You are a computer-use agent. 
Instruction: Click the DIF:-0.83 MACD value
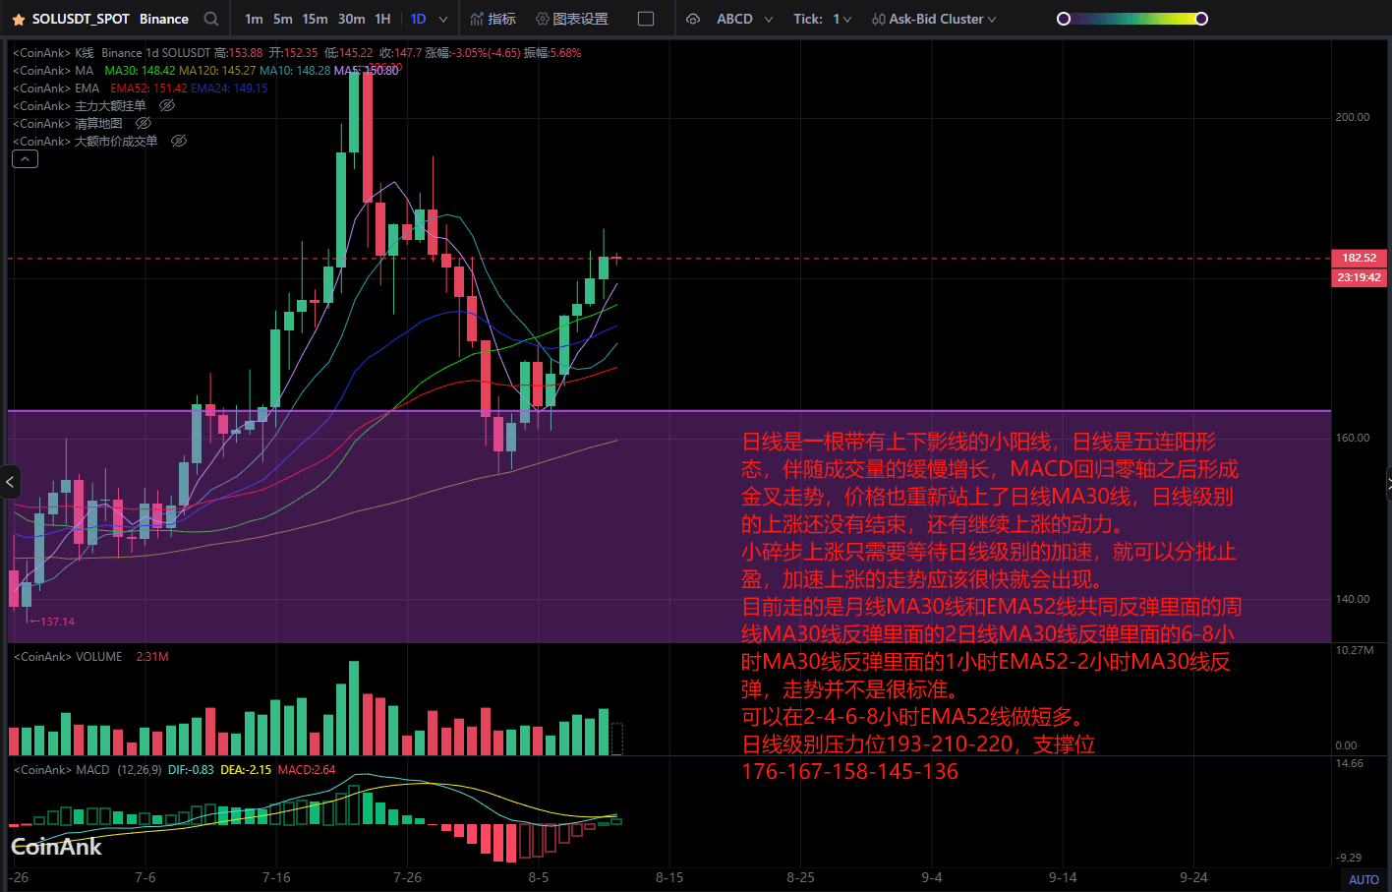[191, 769]
